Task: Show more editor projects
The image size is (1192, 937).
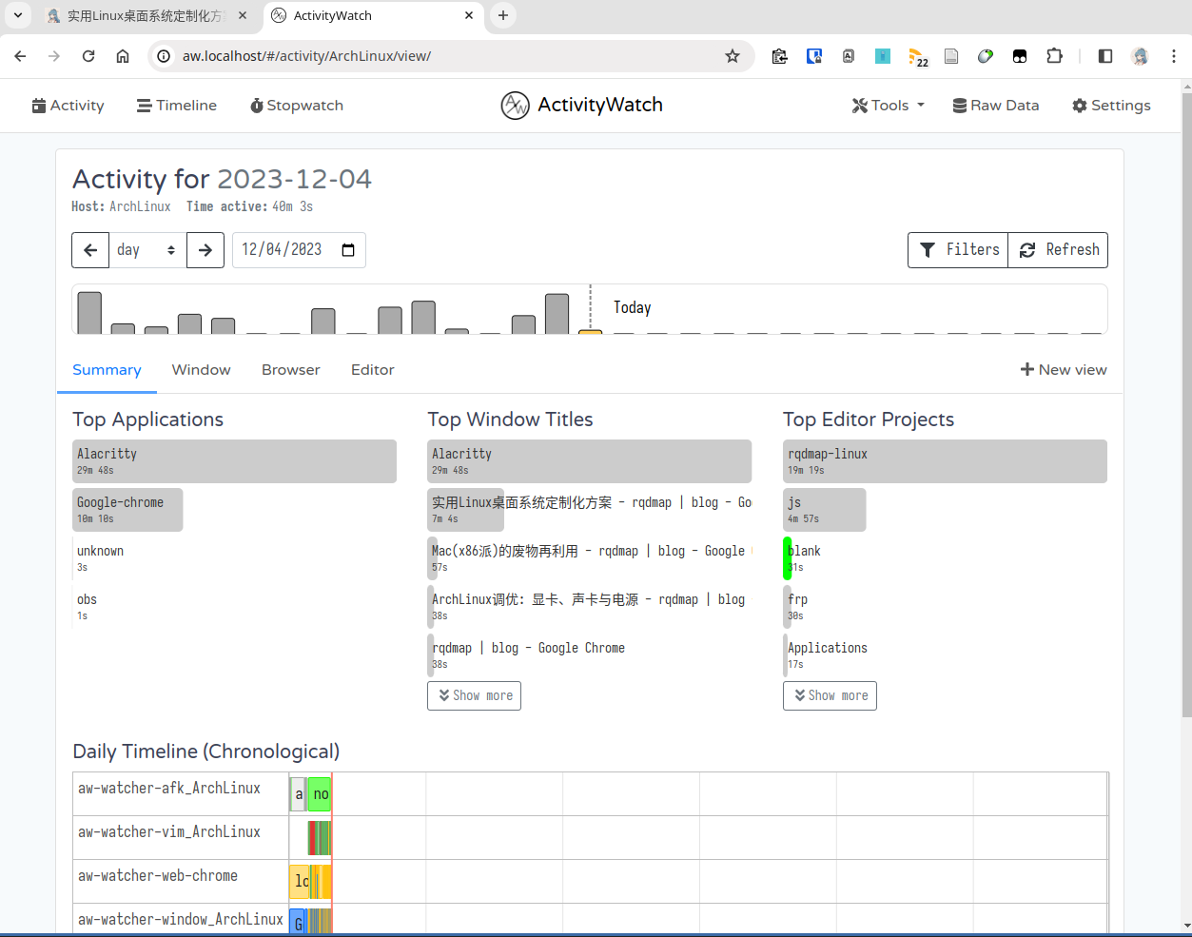Action: click(x=830, y=695)
